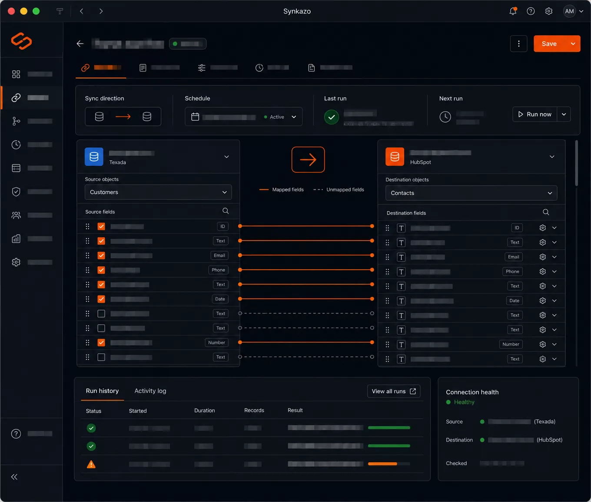Image resolution: width=591 pixels, height=502 pixels.
Task: Expand the destination Number field row chevron
Action: [554, 344]
